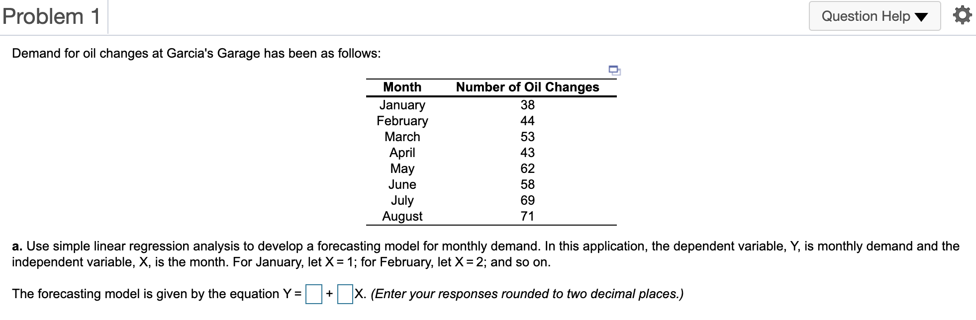
Task: Access display options through the gear icon
Action: tap(962, 15)
